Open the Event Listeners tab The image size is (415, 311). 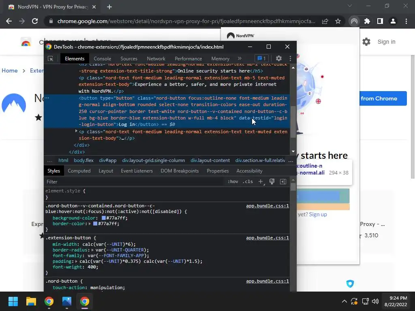click(x=137, y=171)
